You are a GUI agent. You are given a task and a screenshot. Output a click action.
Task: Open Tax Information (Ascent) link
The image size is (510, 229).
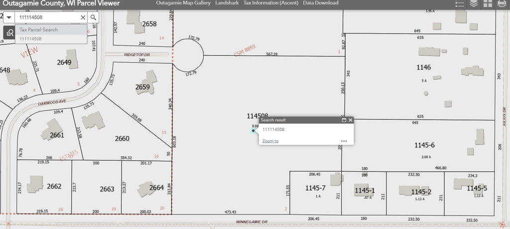click(270, 3)
